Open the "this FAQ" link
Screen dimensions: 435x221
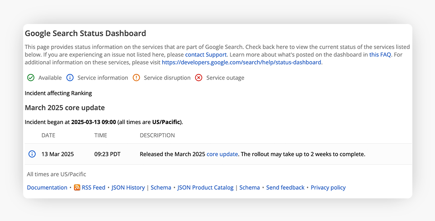(x=379, y=55)
